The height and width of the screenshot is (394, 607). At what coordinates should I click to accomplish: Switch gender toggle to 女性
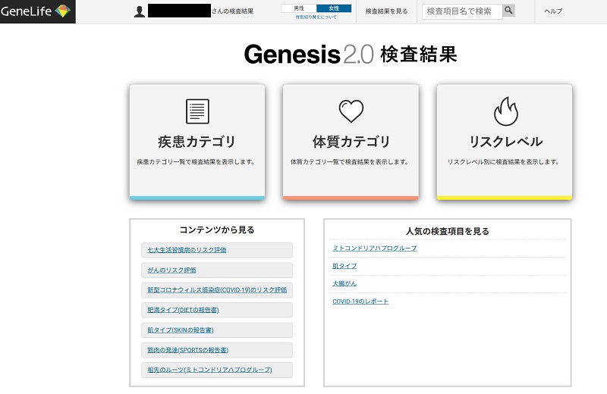coord(334,8)
